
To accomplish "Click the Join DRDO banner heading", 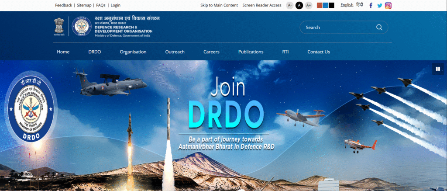I will click(x=226, y=103).
